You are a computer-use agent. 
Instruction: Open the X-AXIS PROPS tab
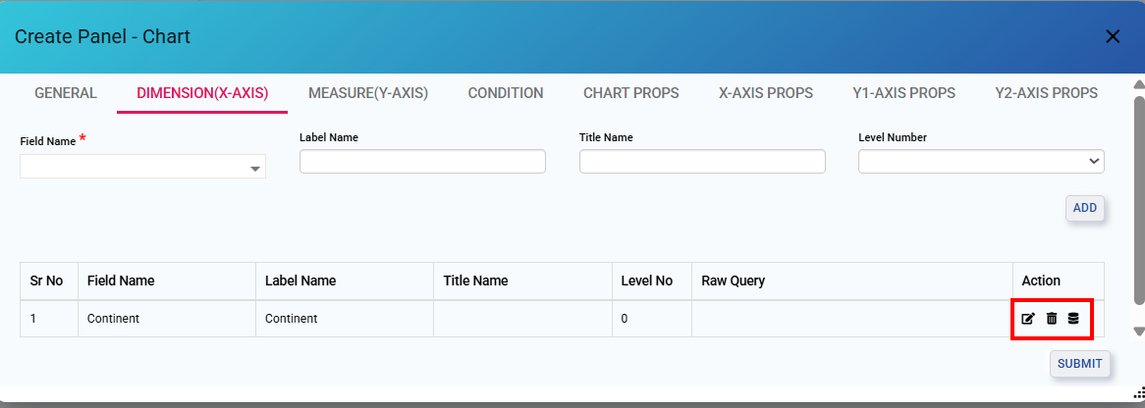tap(766, 94)
